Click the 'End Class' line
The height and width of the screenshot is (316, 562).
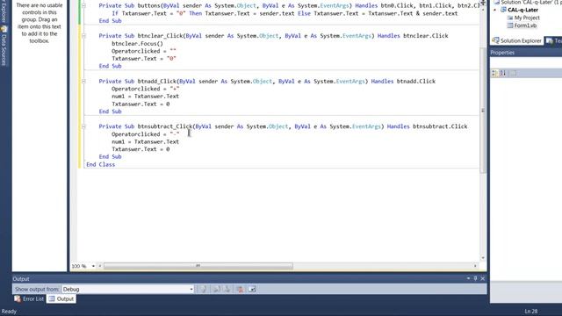[101, 165]
